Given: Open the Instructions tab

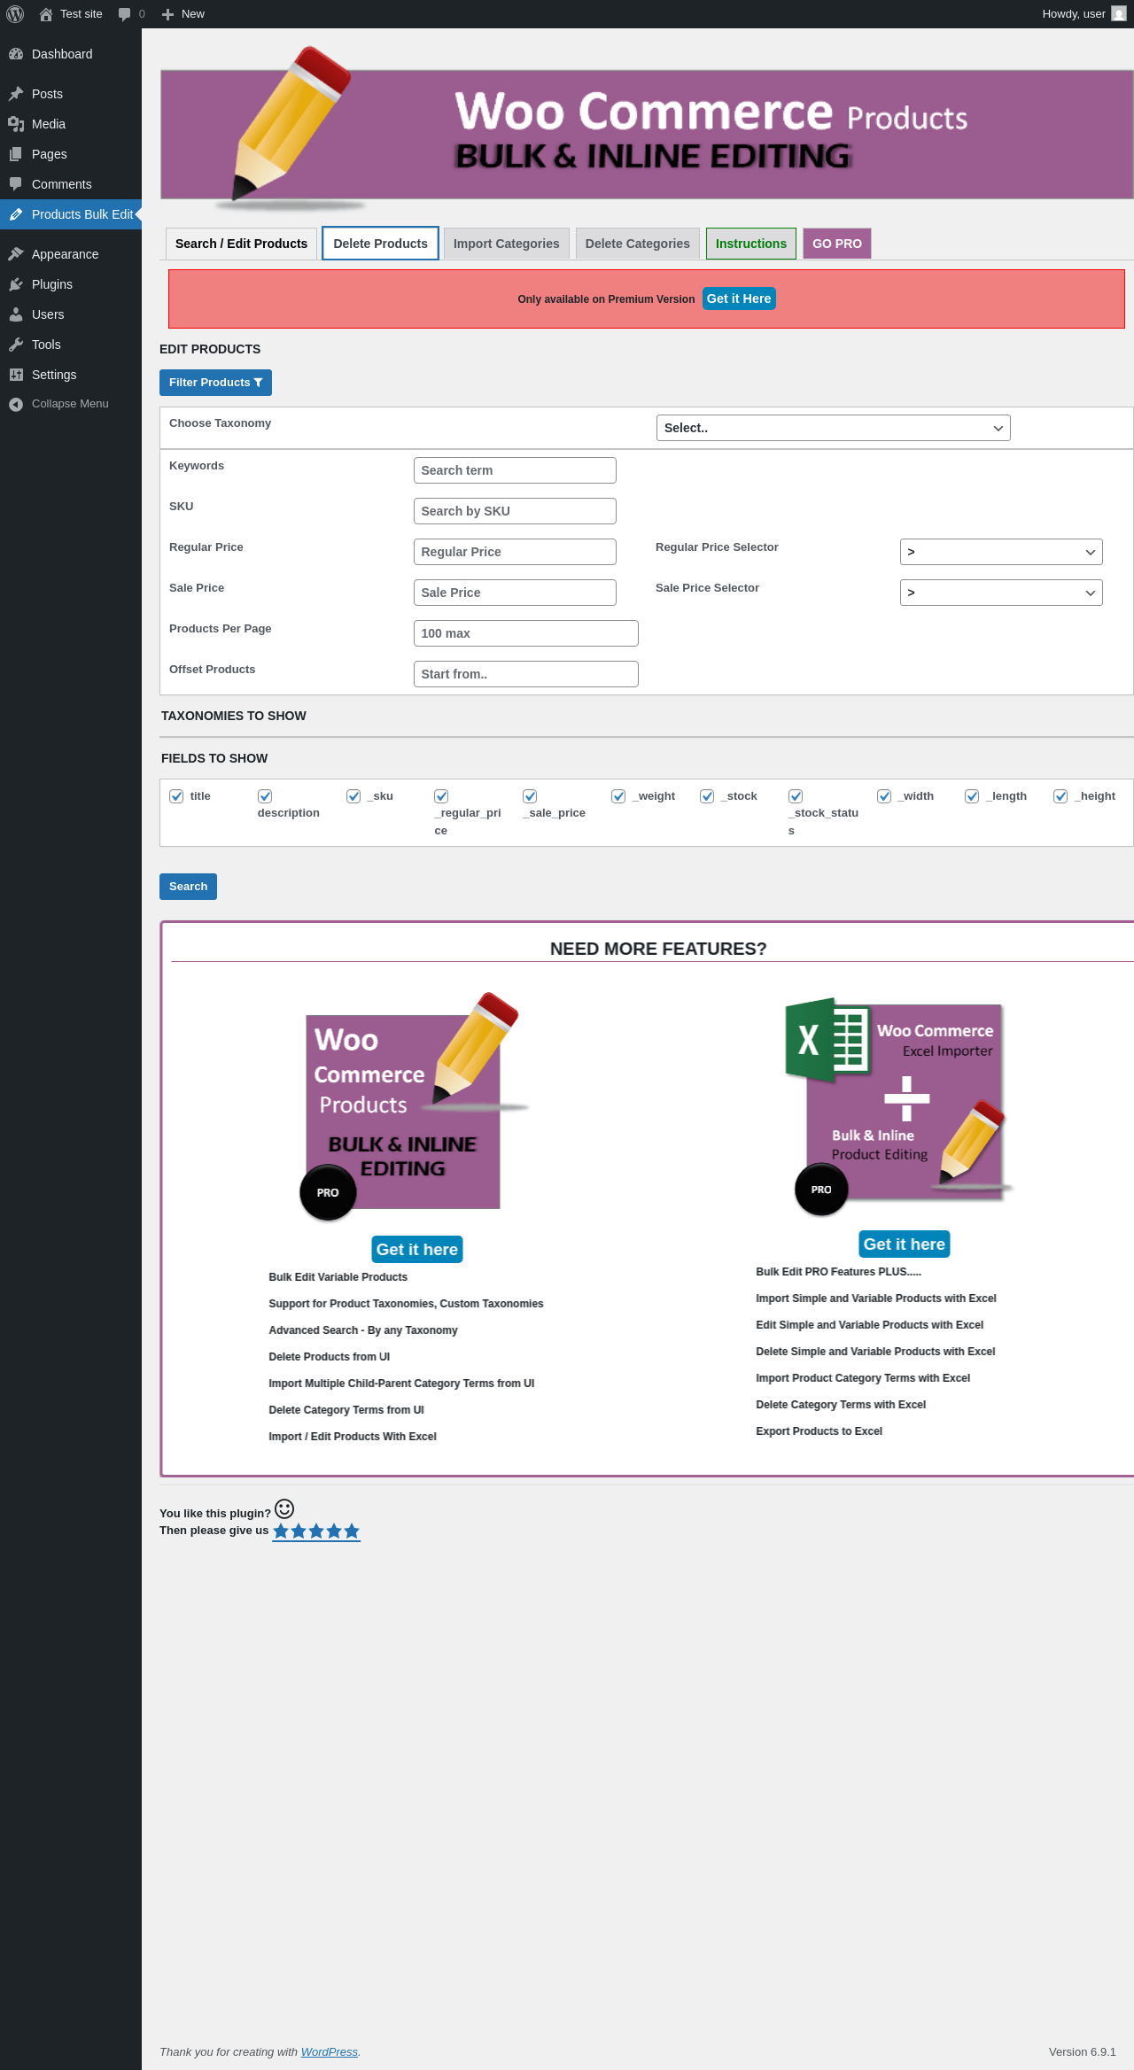Looking at the screenshot, I should point(751,244).
